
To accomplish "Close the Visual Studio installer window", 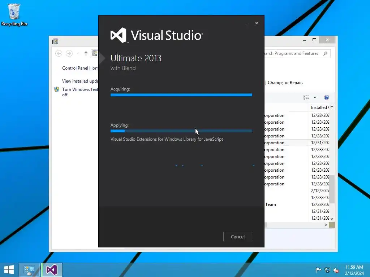I will pos(257,23).
